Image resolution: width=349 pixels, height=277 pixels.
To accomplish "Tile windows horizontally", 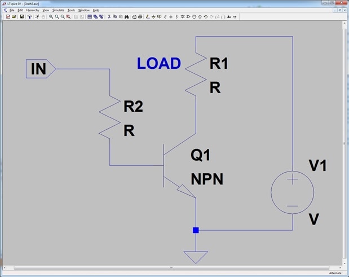I will pos(90,17).
